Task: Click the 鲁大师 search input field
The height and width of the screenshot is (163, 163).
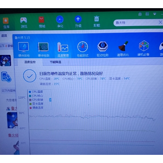Action: pyautogui.click(x=136, y=22)
